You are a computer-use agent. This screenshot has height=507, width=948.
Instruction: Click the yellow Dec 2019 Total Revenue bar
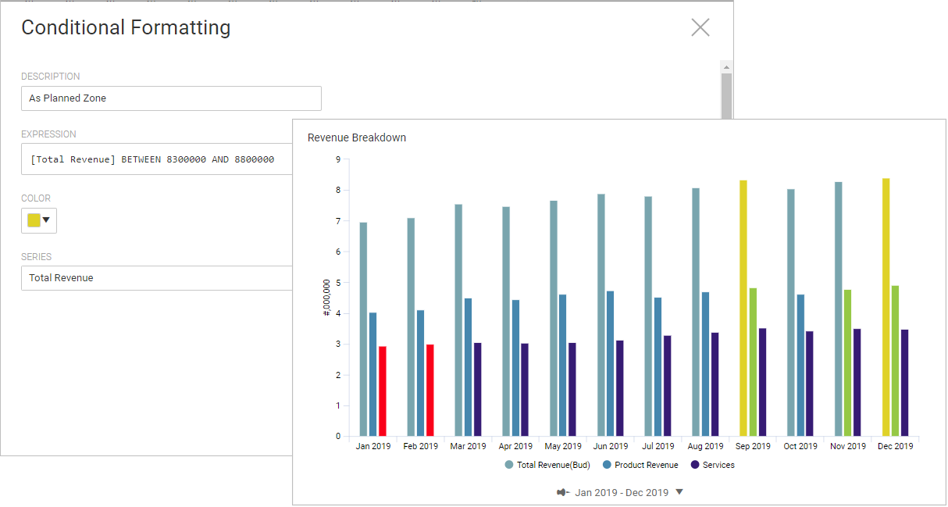(886, 307)
